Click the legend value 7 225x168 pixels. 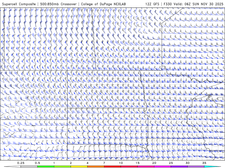tap(104, 163)
